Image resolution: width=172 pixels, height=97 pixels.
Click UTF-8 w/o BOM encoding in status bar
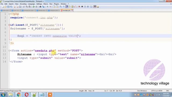157,91
